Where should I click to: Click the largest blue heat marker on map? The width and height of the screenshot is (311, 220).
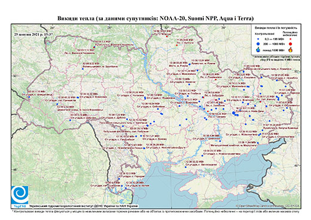pos(234,113)
